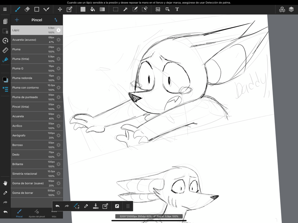The height and width of the screenshot is (223, 298).
Task: Choose the Pluma redonda brush
Action: click(x=28, y=78)
